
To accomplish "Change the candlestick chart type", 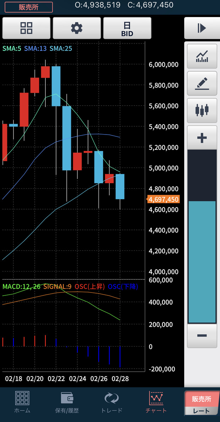I will pos(202,110).
